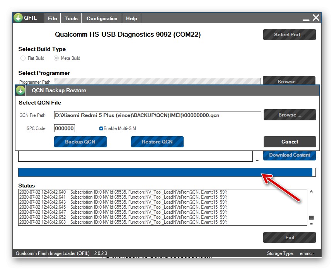Image resolution: width=334 pixels, height=270 pixels.
Task: Click the Select Port button
Action: 290,34
